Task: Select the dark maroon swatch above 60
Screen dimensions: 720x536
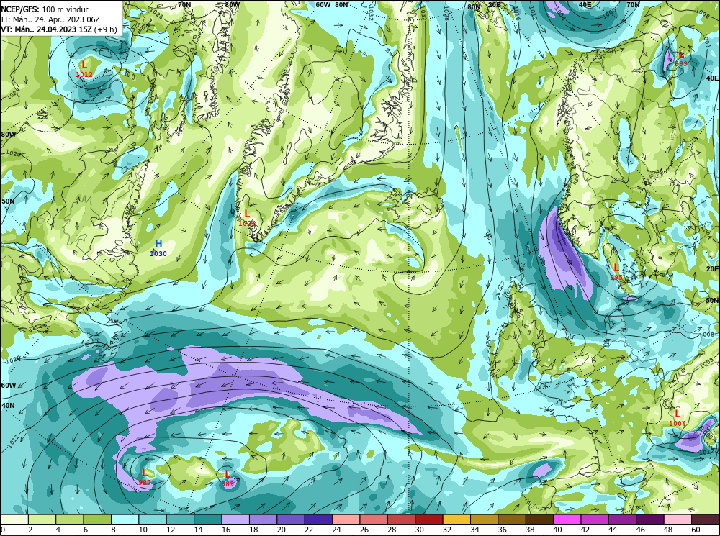Action: (x=706, y=519)
